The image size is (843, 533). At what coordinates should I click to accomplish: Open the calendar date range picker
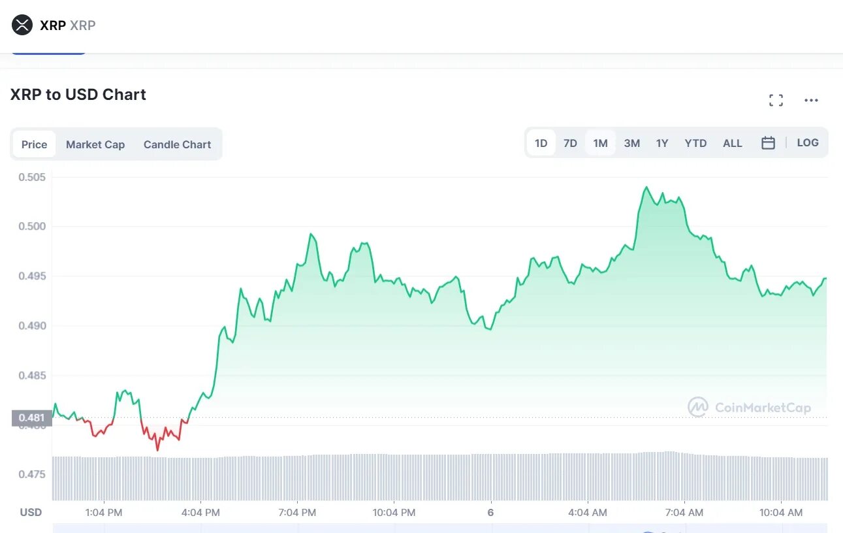pos(768,143)
